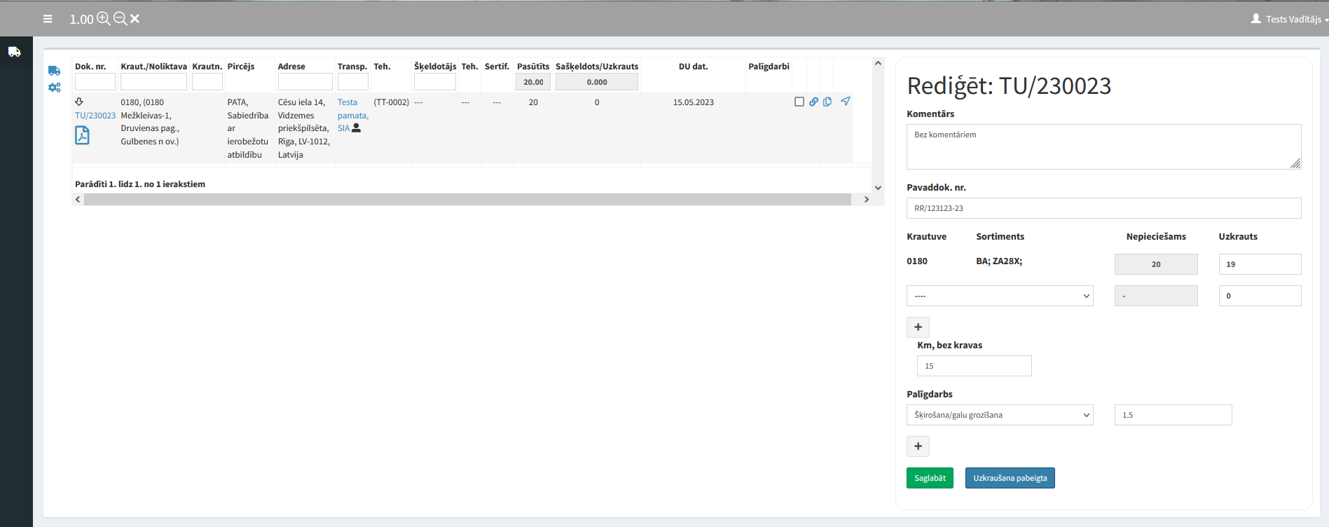
Task: Open the hamburger menu in the top bar
Action: click(x=48, y=19)
